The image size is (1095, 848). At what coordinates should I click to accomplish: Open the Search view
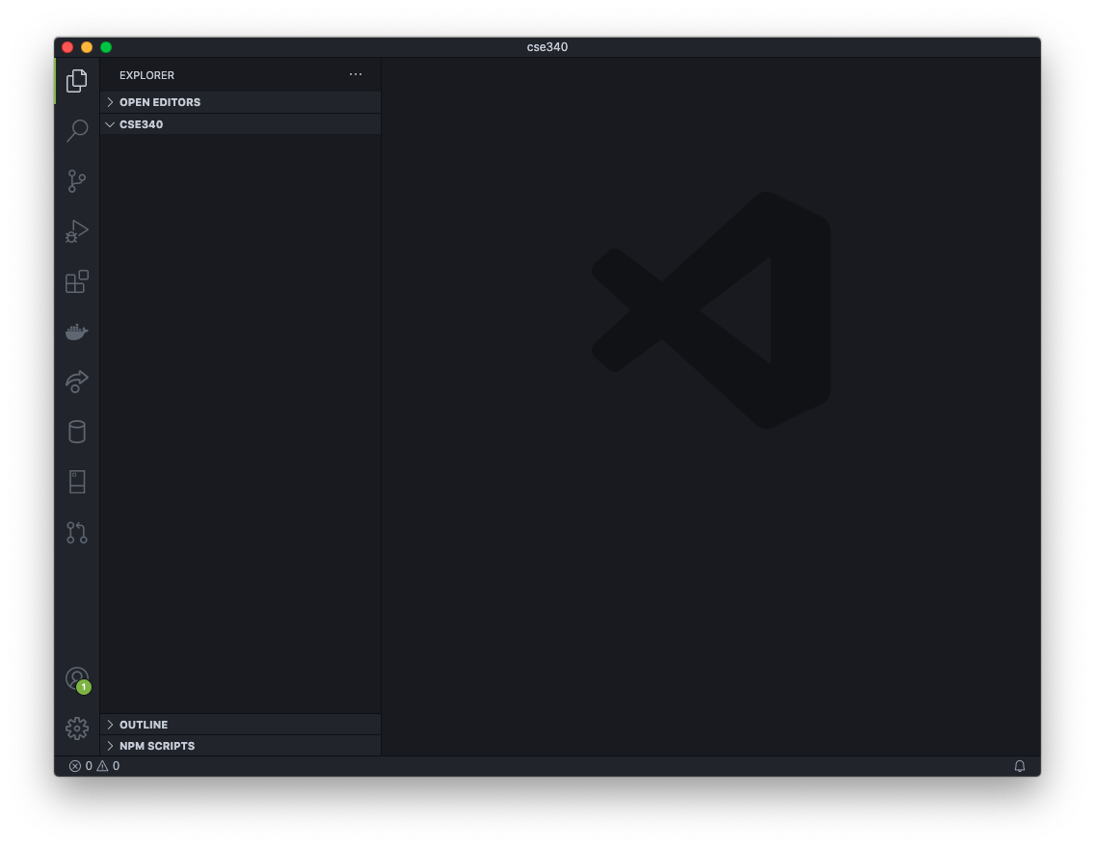click(x=77, y=130)
